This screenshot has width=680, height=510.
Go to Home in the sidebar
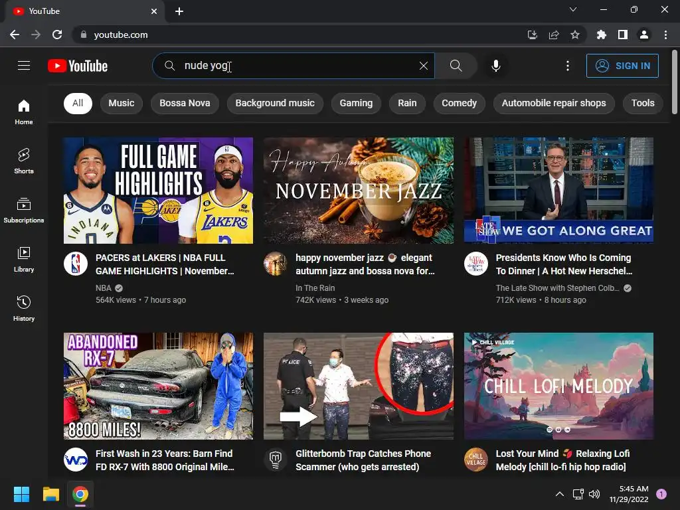click(x=24, y=112)
